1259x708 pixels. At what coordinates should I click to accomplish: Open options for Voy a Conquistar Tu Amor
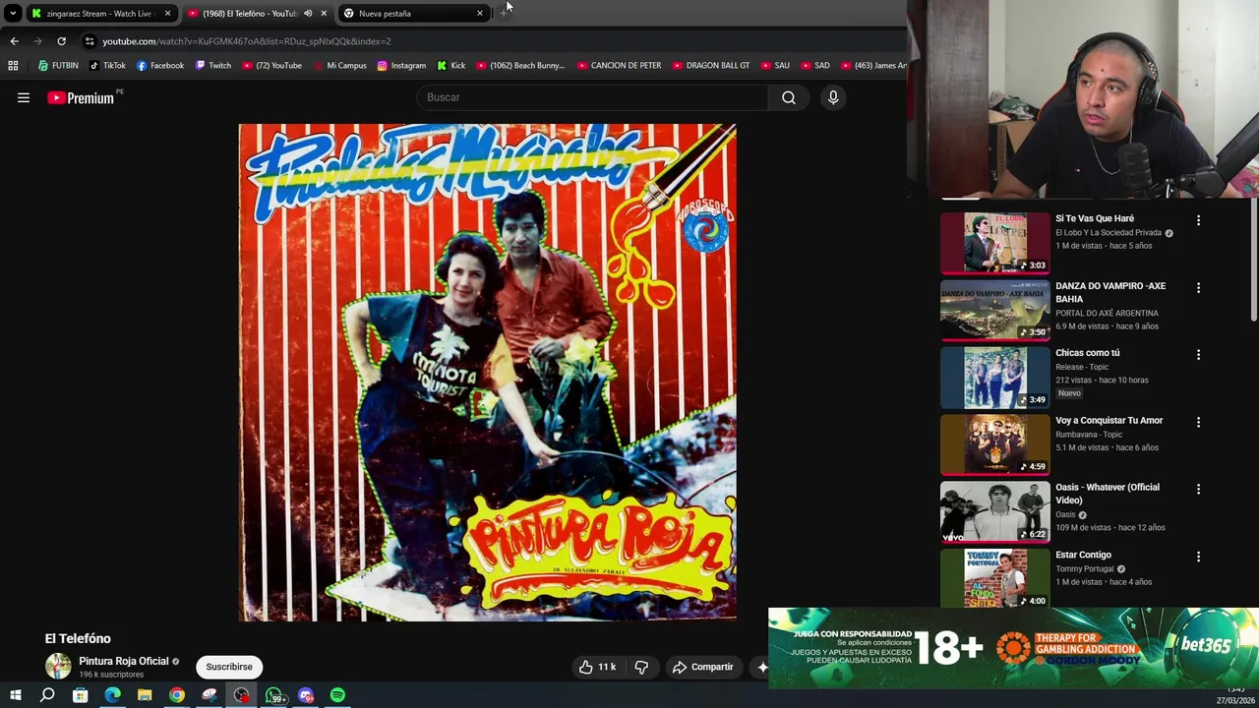click(x=1198, y=422)
